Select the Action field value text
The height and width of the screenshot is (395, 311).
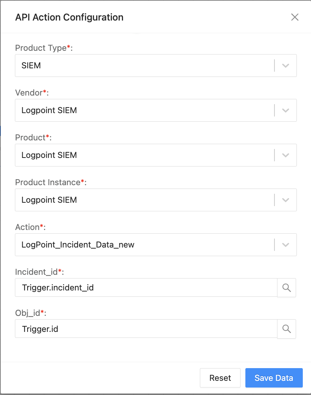78,245
